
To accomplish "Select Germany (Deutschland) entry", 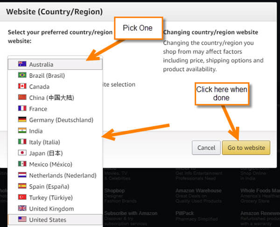I will [55, 120].
